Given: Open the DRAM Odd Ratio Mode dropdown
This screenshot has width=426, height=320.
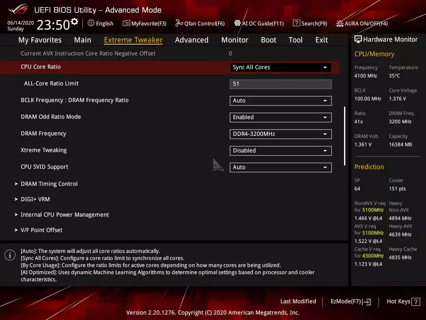Looking at the screenshot, I should point(280,117).
